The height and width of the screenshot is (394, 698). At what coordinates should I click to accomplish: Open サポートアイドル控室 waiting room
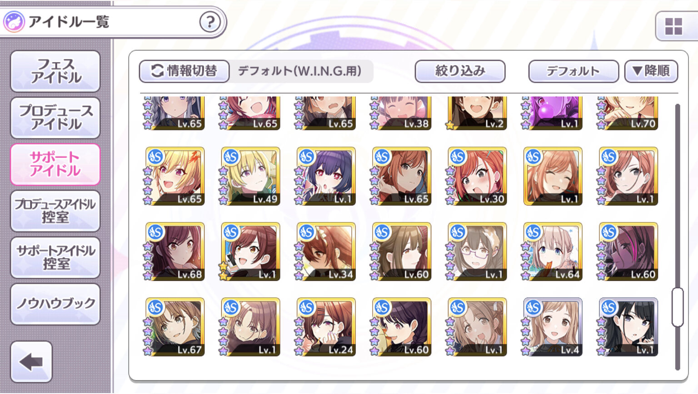pyautogui.click(x=55, y=257)
